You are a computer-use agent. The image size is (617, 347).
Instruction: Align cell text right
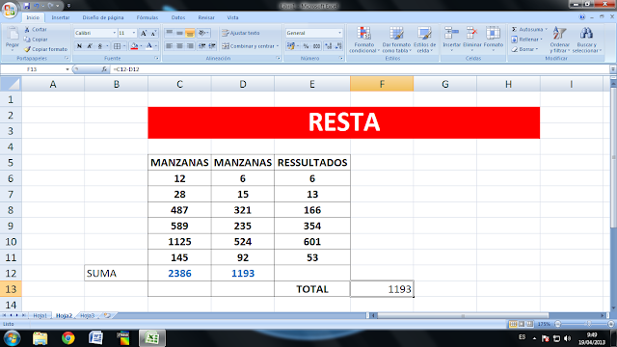pos(190,46)
